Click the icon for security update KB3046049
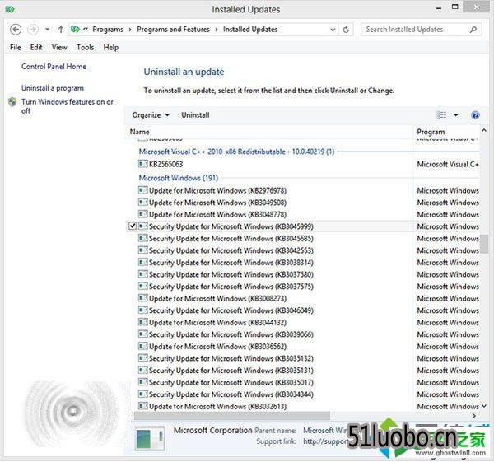This screenshot has height=462, width=494. pos(143,310)
